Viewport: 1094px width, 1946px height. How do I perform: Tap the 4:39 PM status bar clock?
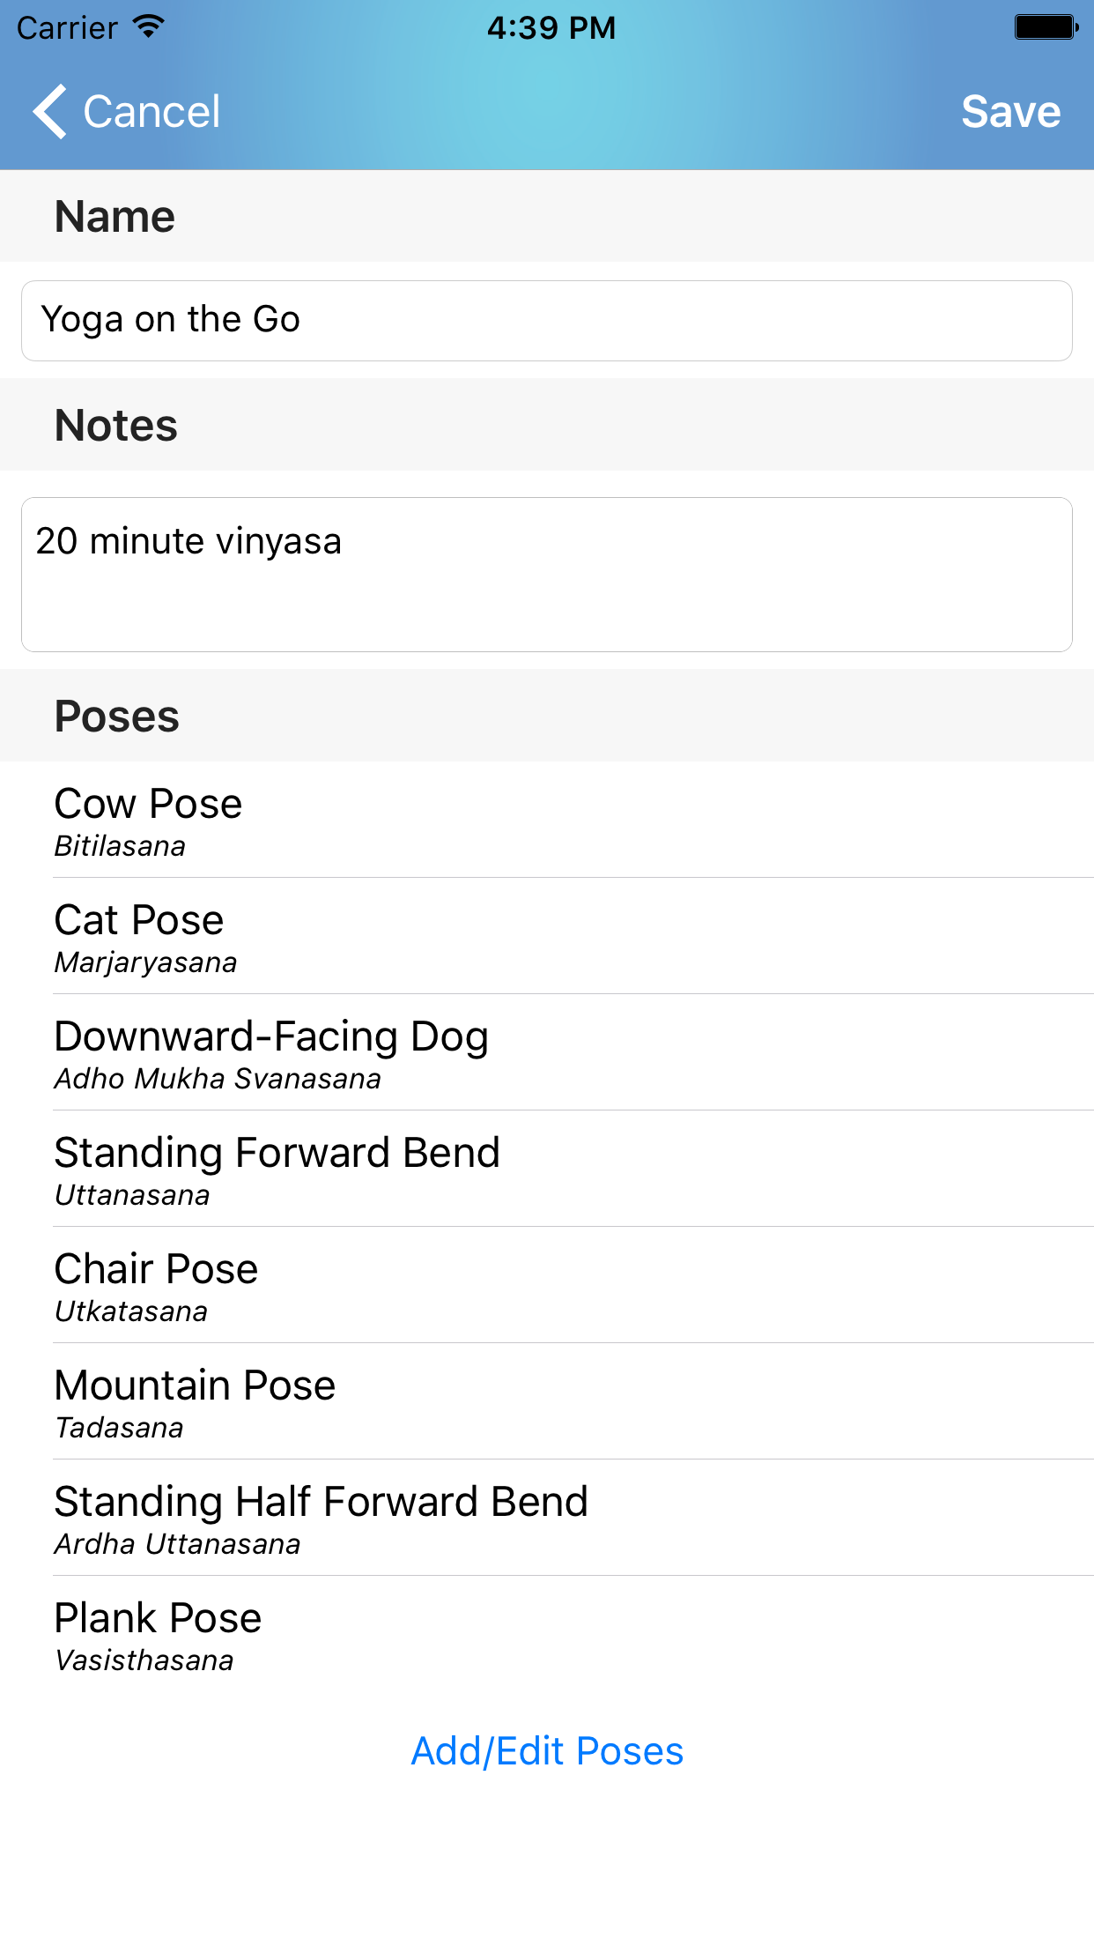pos(551,27)
